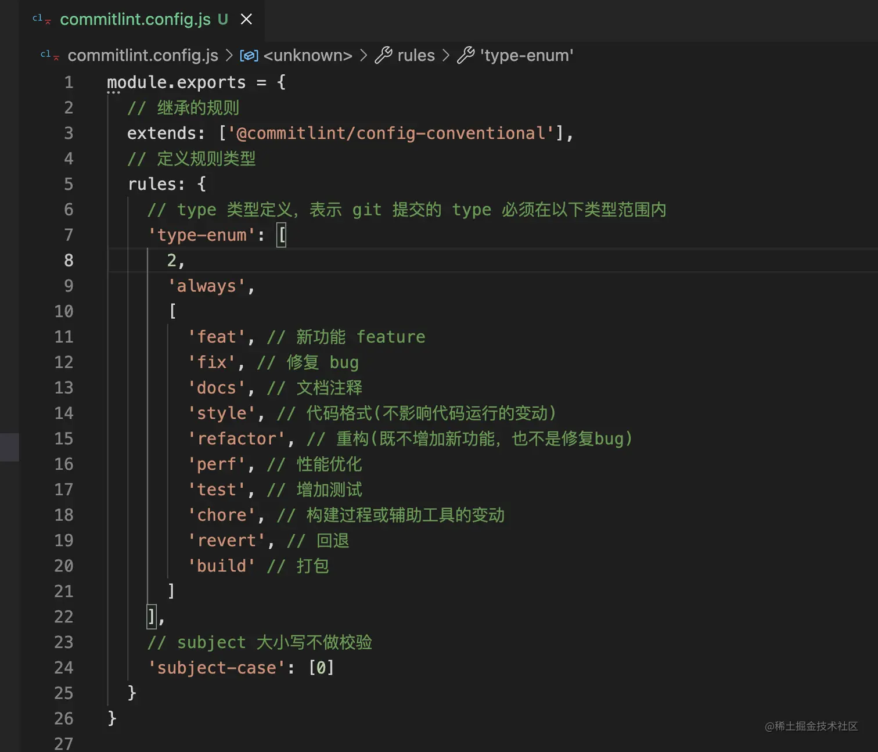The height and width of the screenshot is (752, 878).
Task: Click the wrench icon before 'type-enum' in breadcrumb
Action: (466, 55)
